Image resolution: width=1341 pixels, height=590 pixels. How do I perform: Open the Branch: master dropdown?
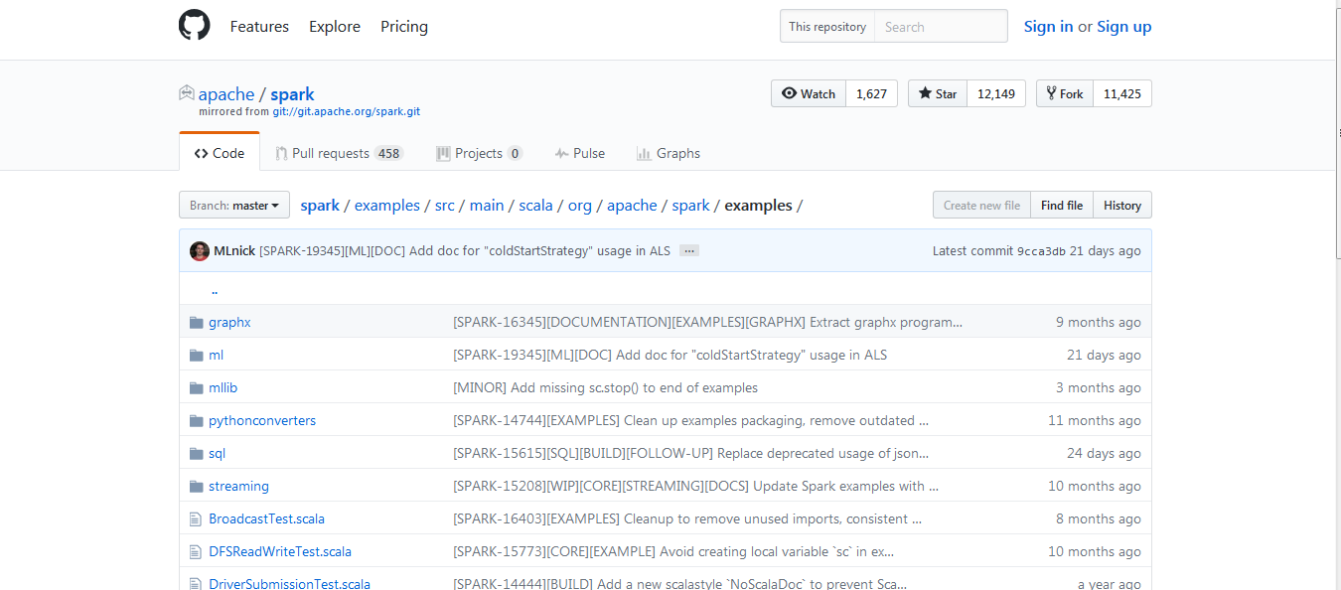(x=234, y=206)
